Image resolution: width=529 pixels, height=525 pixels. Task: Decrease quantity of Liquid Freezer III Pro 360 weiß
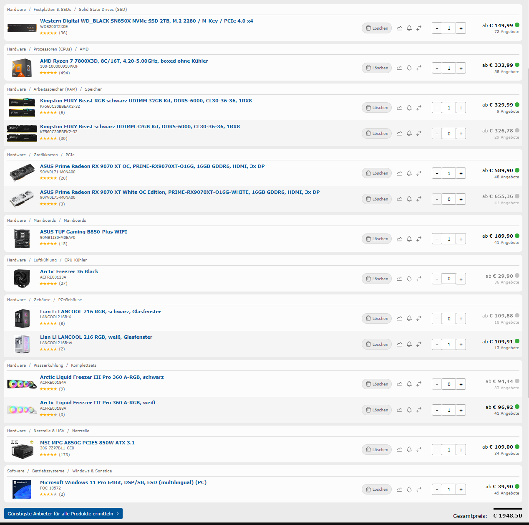point(437,410)
